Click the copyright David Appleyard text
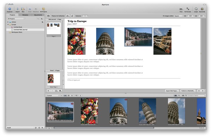Image resolution: width=212 pixels, height=137 pixels. (x=74, y=80)
